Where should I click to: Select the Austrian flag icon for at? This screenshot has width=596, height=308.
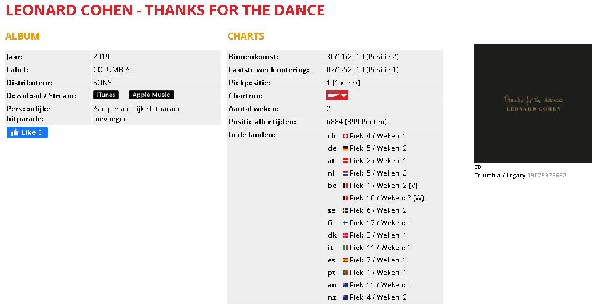pos(345,161)
